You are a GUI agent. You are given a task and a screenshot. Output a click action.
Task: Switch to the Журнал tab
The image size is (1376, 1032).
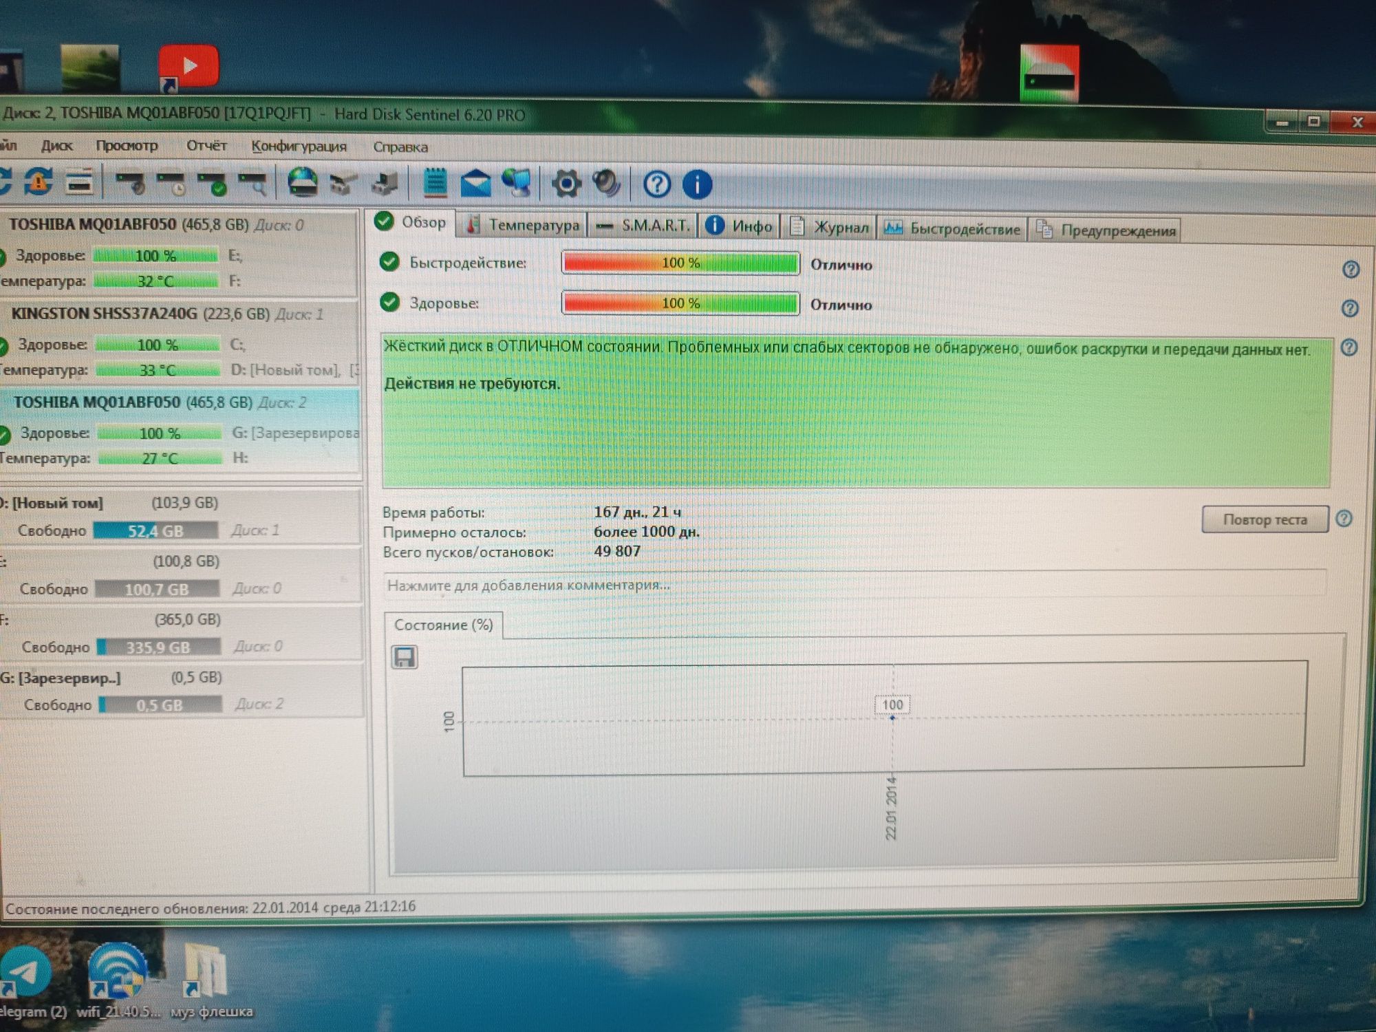[828, 227]
